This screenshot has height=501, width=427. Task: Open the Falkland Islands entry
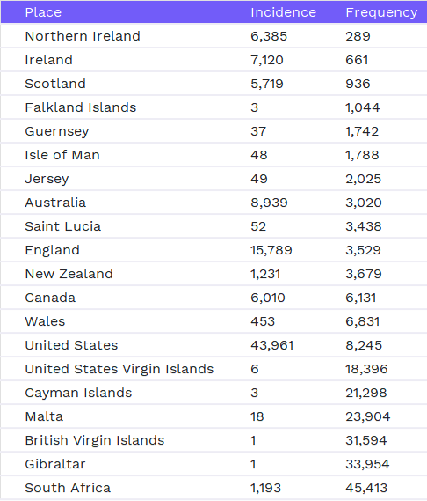tap(81, 107)
